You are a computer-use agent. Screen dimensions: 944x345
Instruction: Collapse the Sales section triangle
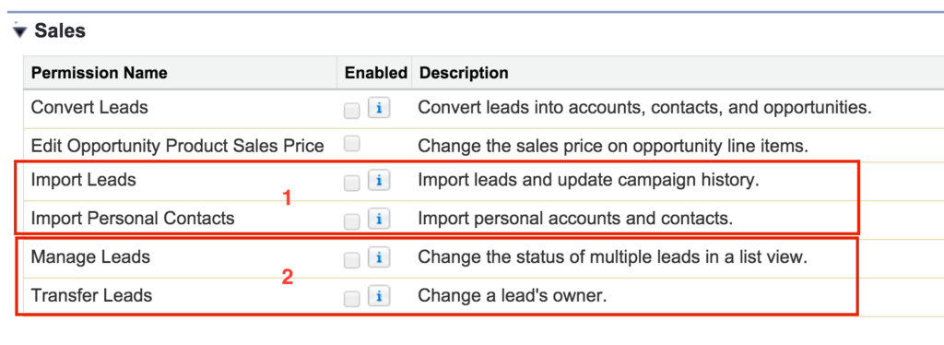coord(20,32)
